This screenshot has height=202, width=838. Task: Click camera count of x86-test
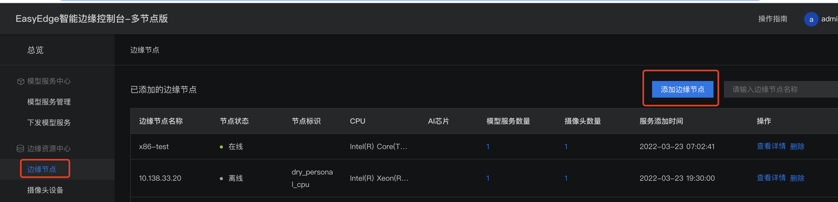566,146
